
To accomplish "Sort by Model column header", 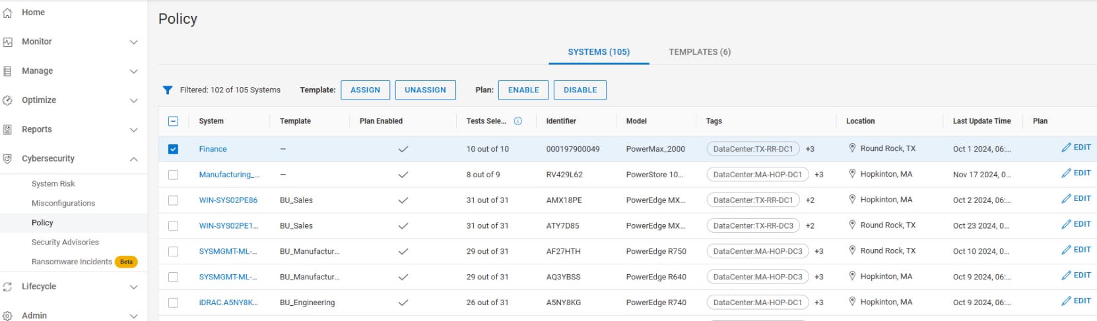I will pyautogui.click(x=636, y=121).
